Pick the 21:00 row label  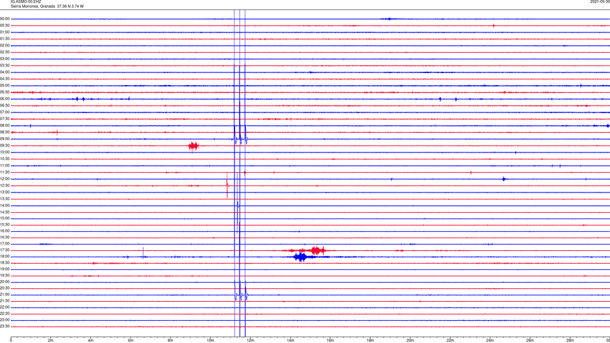5,295
